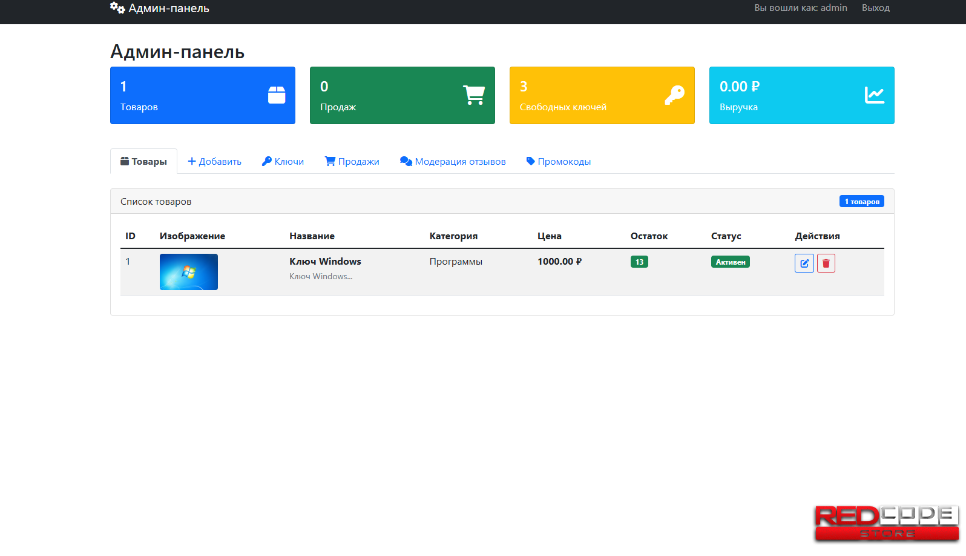Open the Товары tab

click(143, 162)
